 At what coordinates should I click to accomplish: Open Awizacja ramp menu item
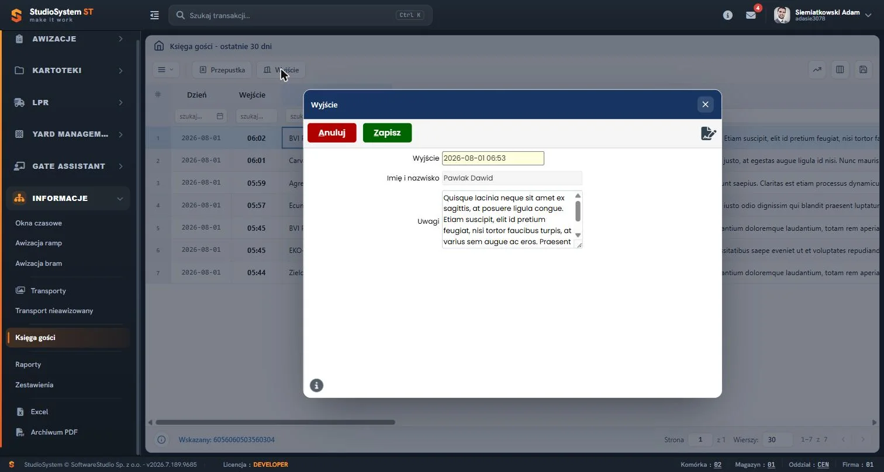click(39, 243)
